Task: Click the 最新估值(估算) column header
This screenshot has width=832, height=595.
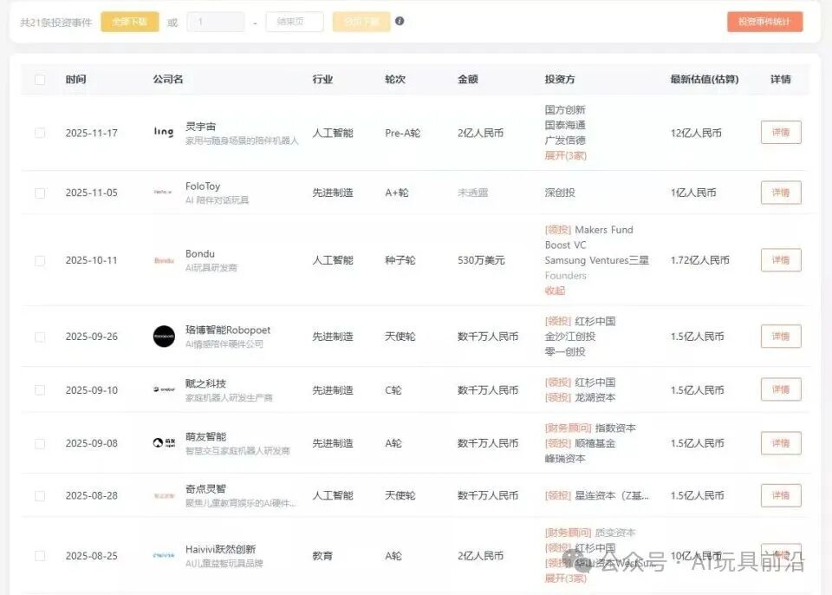Action: [705, 79]
